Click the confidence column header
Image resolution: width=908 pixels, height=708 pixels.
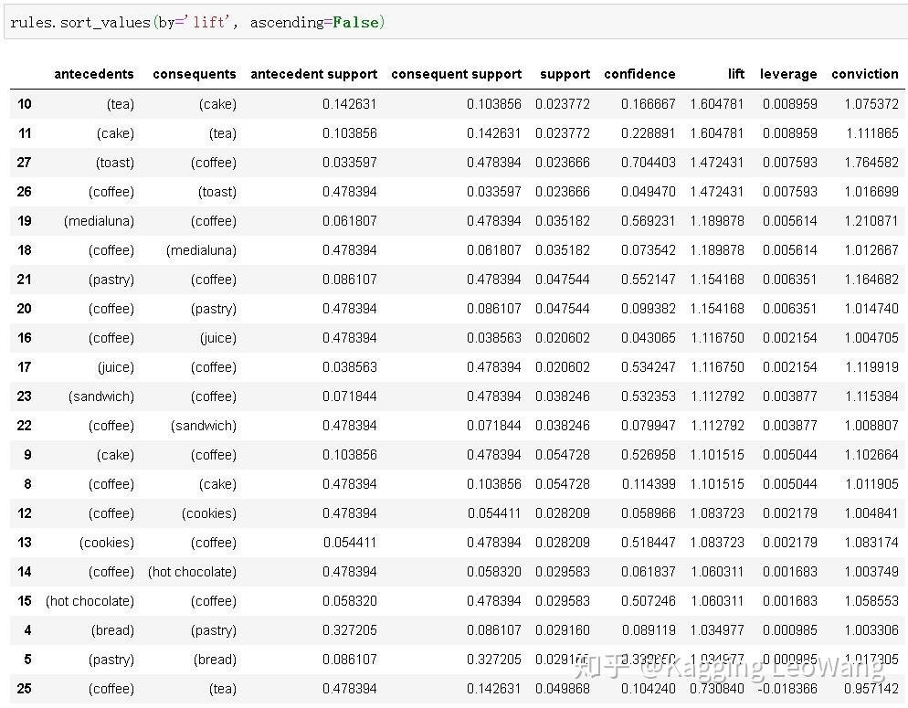coord(639,74)
